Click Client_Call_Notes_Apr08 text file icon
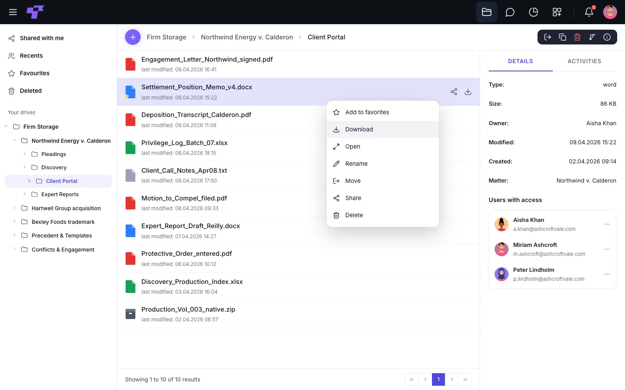Viewport: 625px width, 390px height. pos(130,175)
